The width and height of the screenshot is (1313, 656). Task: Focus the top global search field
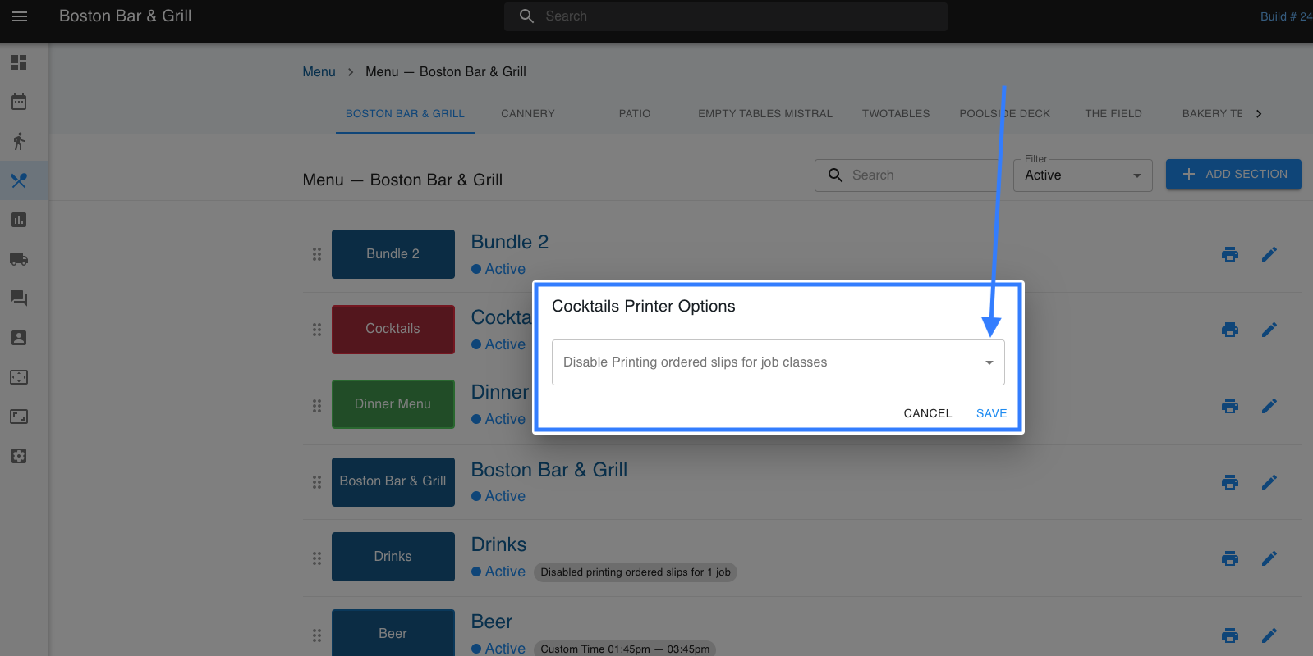coord(725,16)
